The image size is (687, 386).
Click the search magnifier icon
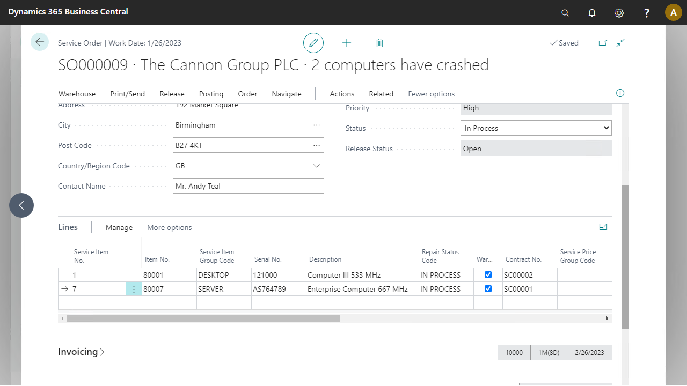(x=565, y=13)
